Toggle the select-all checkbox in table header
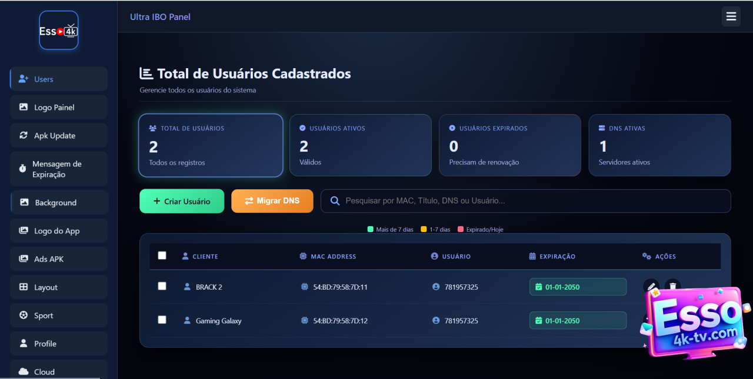The image size is (753, 379). [x=162, y=256]
